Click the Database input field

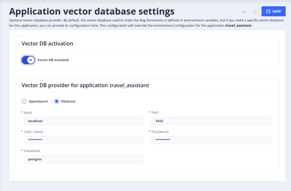[x=83, y=159]
